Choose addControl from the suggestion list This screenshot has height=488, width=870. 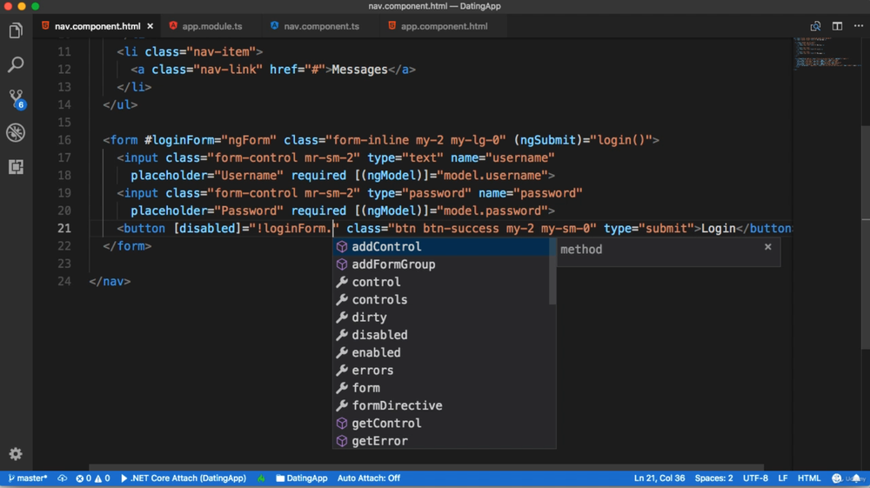[x=441, y=247]
